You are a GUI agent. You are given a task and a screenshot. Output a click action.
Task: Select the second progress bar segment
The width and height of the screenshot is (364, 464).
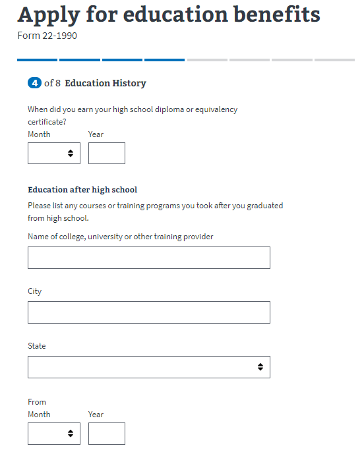(x=80, y=60)
